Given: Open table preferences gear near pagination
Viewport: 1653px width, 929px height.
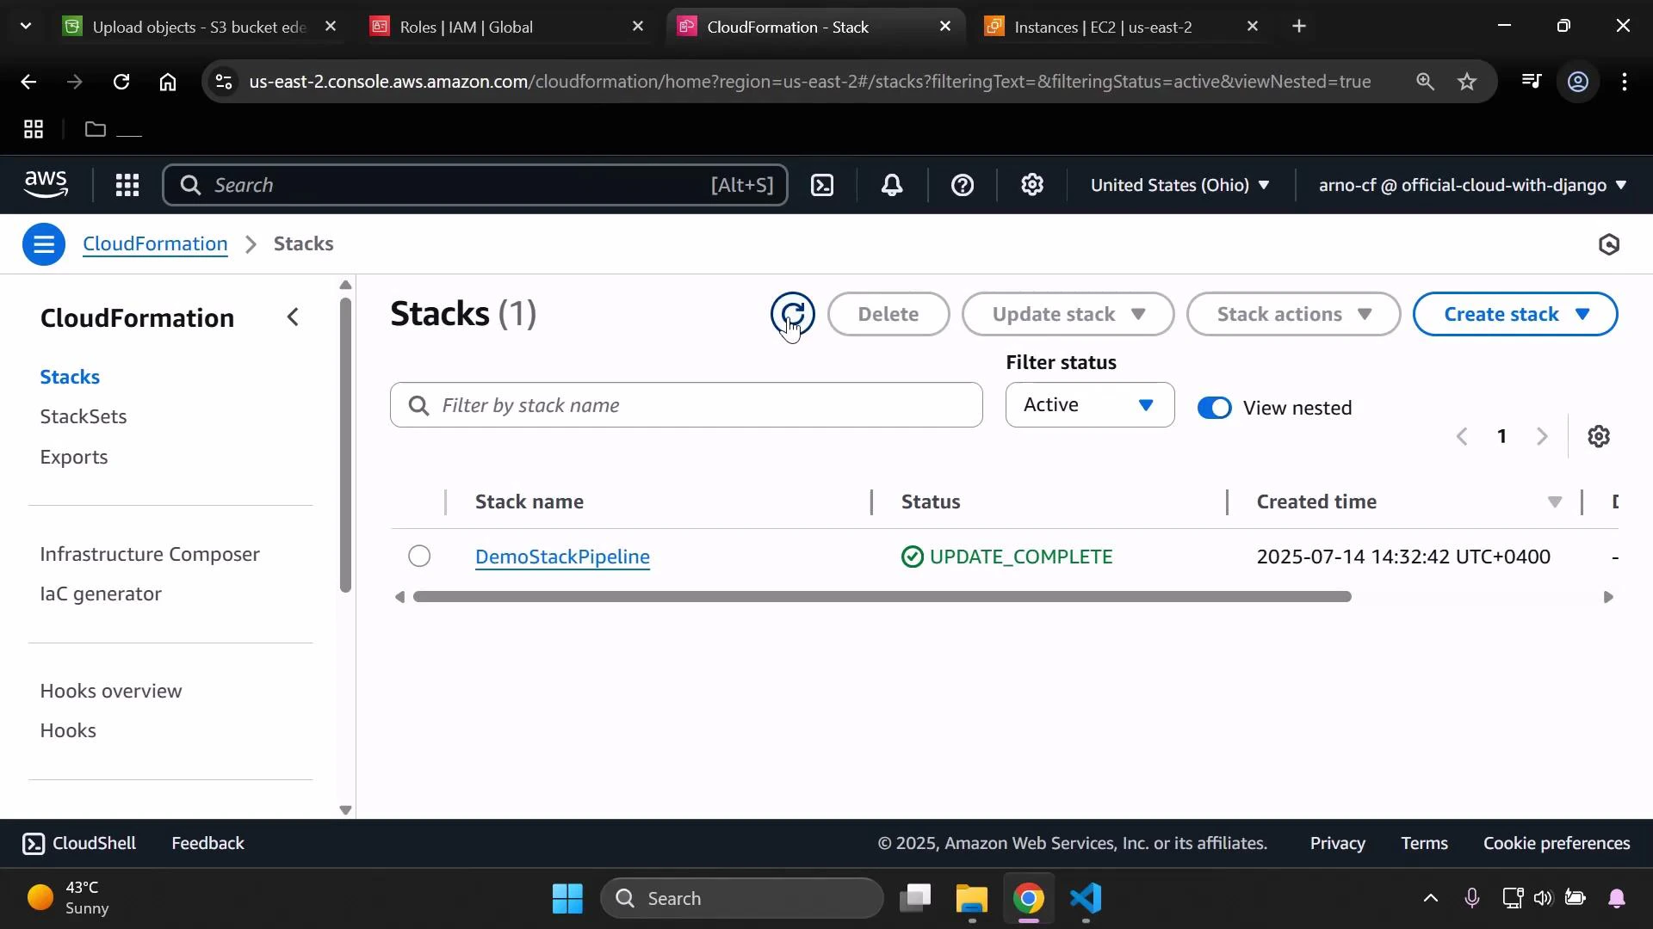Looking at the screenshot, I should pyautogui.click(x=1599, y=436).
